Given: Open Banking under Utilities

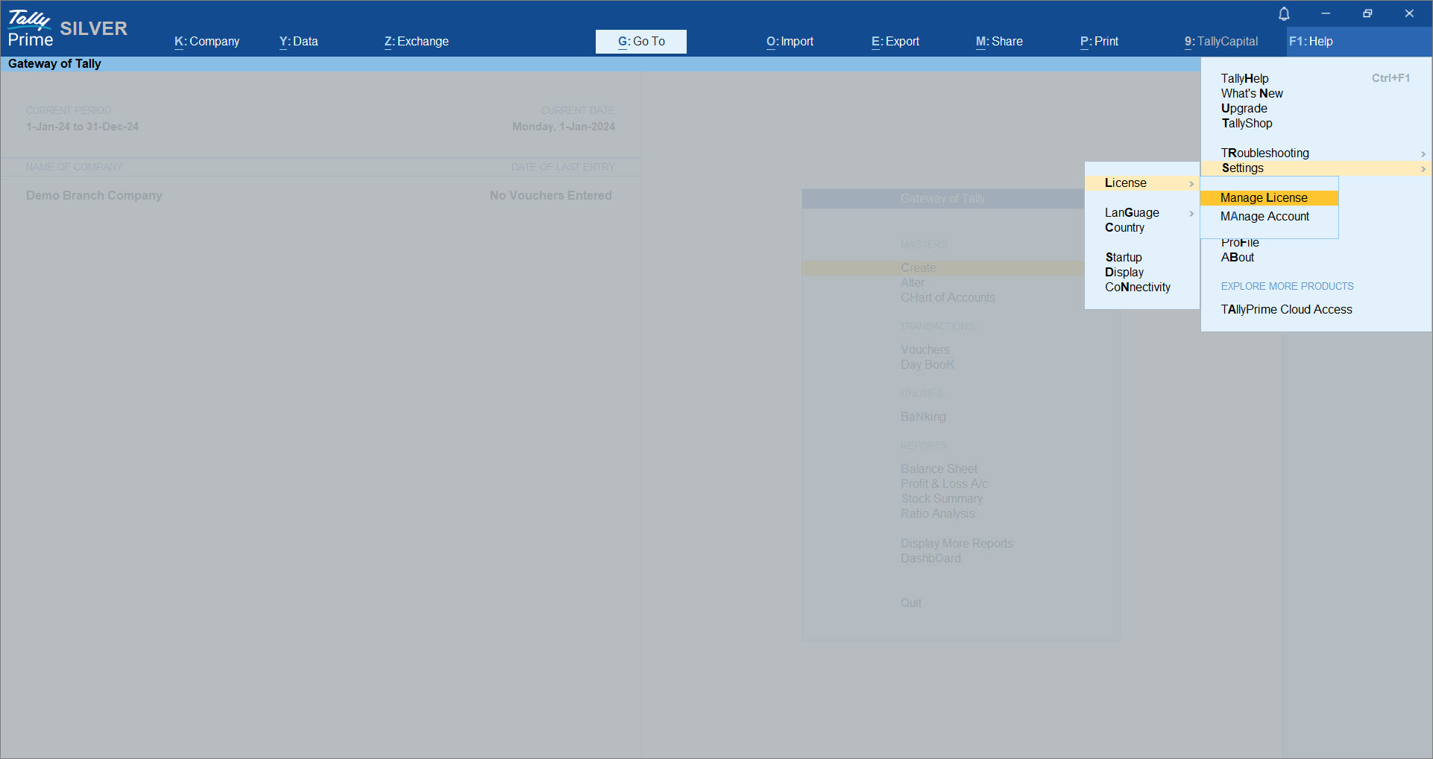Looking at the screenshot, I should (x=923, y=417).
